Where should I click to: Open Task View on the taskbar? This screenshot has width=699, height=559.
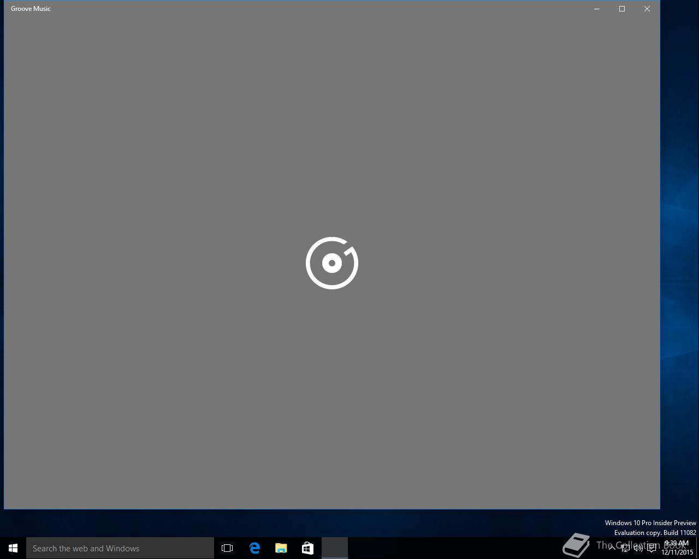(x=227, y=548)
